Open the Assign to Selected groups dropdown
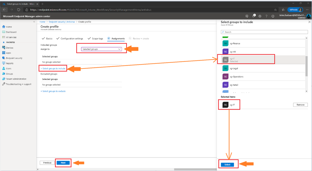 102,49
